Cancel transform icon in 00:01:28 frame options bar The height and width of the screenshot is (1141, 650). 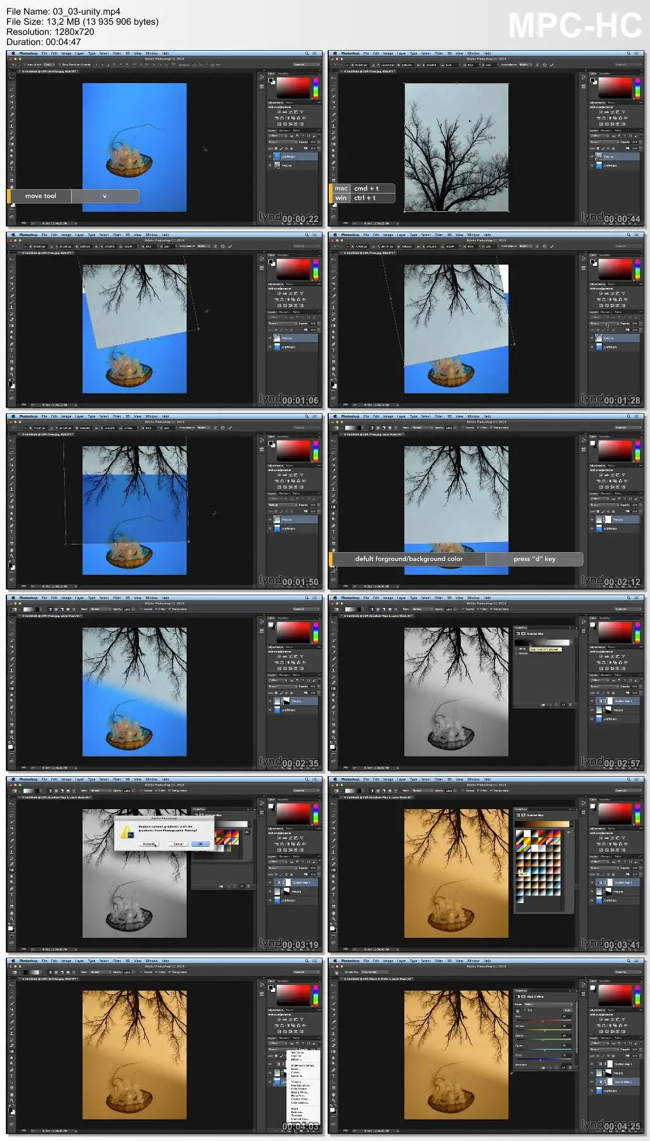click(545, 246)
